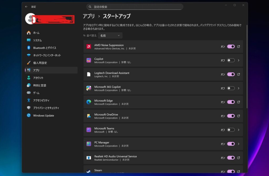This screenshot has width=269, height=176.
Task: Expand PC Manager details chevron
Action: pos(239,144)
